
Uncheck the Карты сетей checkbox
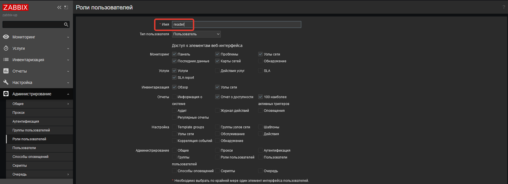tap(217, 61)
